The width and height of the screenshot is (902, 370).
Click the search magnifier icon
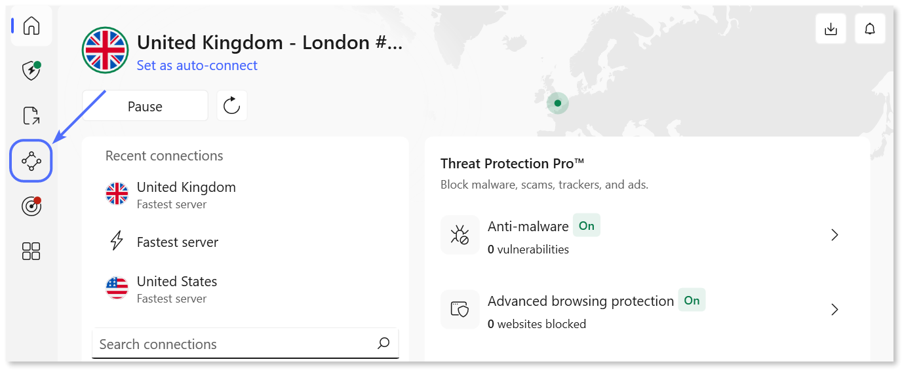[x=383, y=344]
